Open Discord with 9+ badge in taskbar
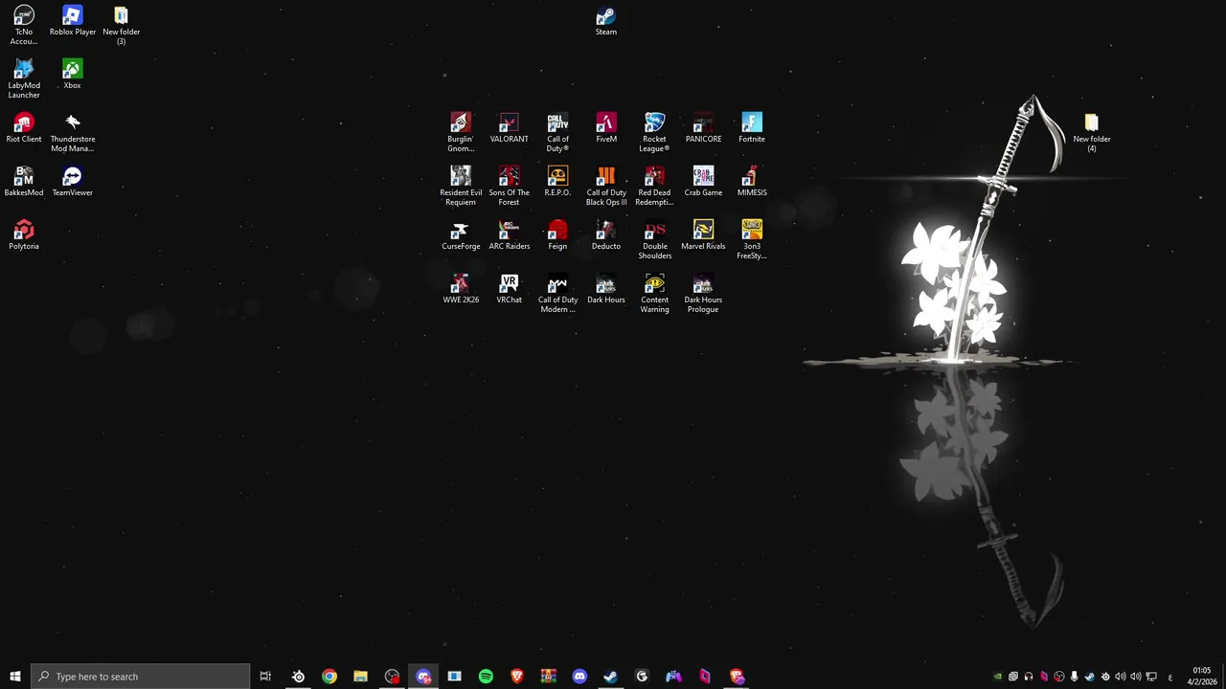This screenshot has width=1226, height=689. 423,677
